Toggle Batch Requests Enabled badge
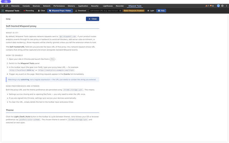The width and height of the screenshot is (229, 143). click(x=134, y=11)
